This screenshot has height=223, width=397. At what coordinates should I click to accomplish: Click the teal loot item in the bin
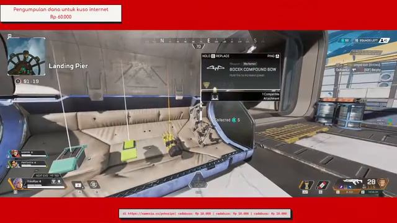(x=68, y=159)
